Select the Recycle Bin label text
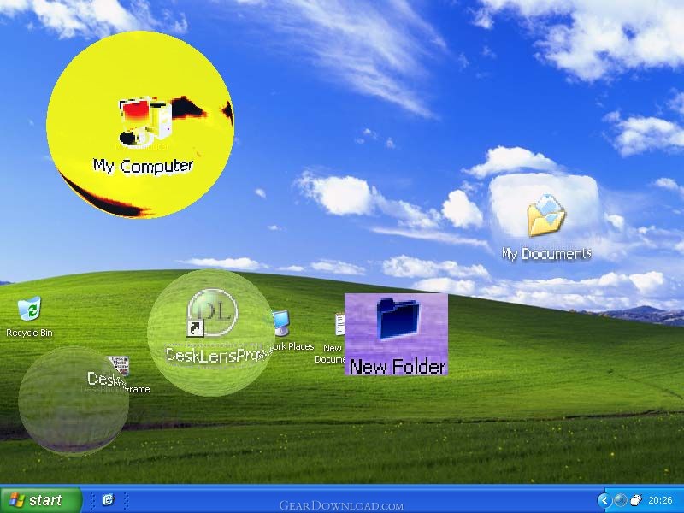This screenshot has width=684, height=513. tap(29, 333)
